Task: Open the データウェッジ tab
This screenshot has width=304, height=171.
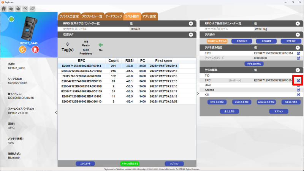Action: coord(114,16)
